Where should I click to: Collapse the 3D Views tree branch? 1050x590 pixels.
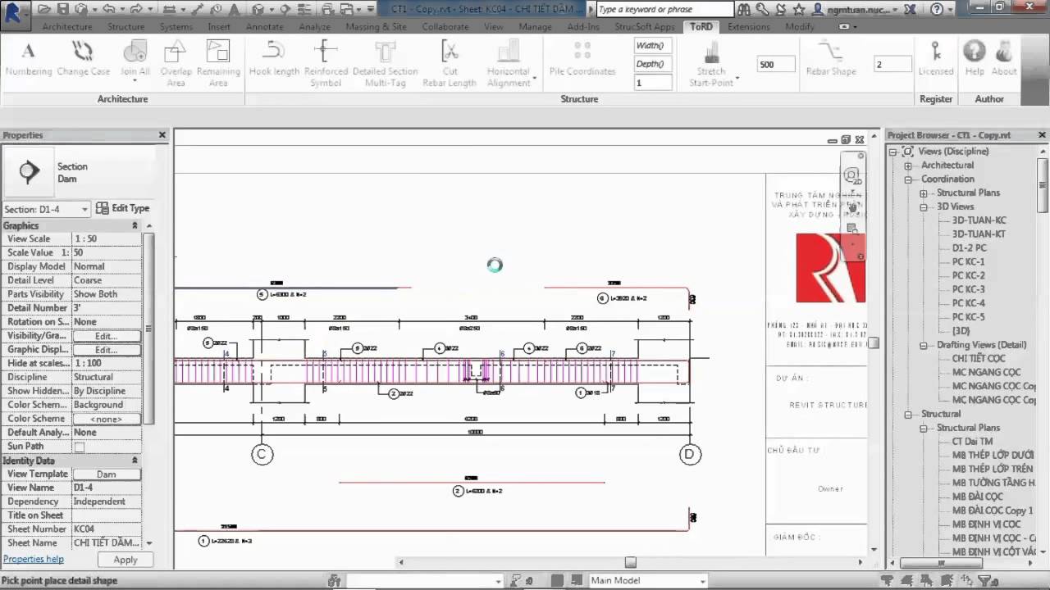tap(924, 206)
